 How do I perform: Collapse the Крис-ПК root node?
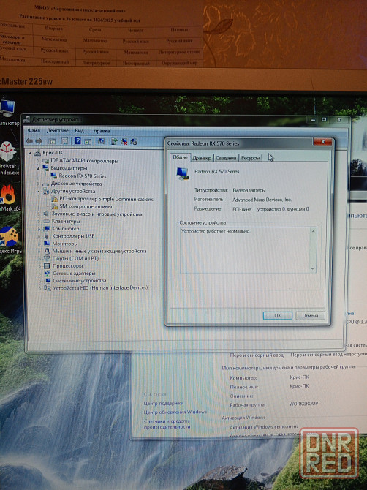[30, 153]
